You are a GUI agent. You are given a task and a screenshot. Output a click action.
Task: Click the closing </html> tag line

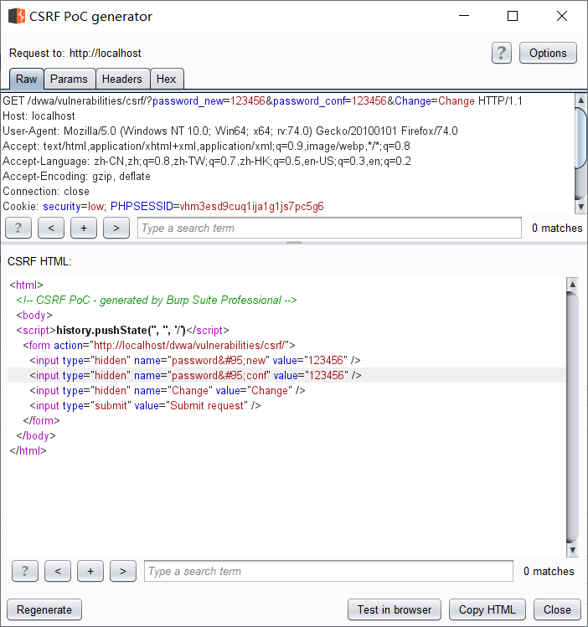point(28,450)
